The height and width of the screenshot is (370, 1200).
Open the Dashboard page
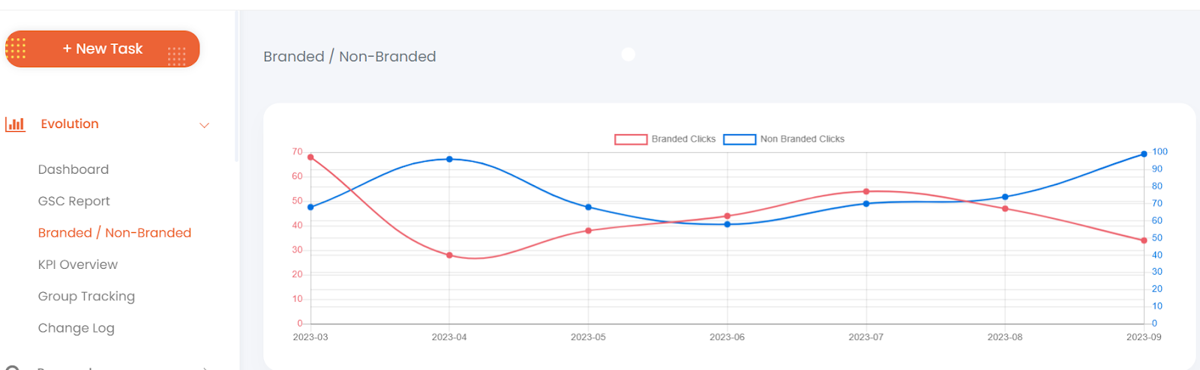point(73,169)
